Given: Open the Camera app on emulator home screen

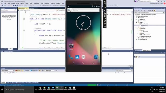Looking at the screenshot, I should pos(71,46).
